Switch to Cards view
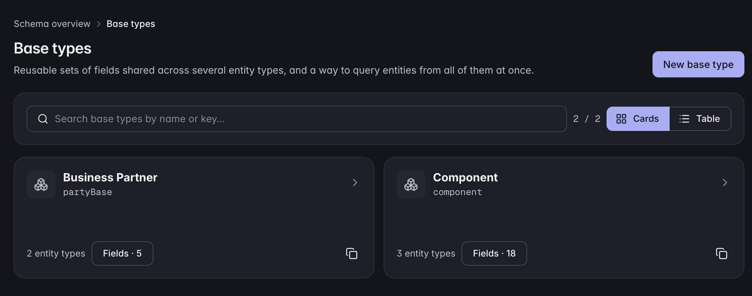Image resolution: width=752 pixels, height=296 pixels. (638, 119)
